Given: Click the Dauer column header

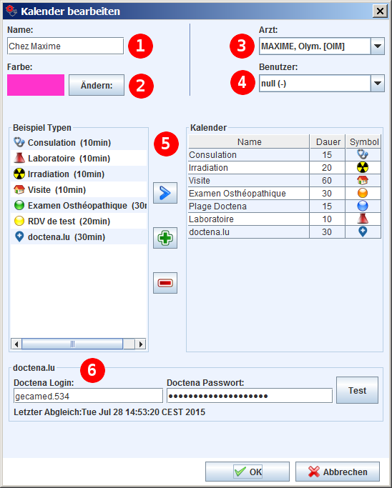Looking at the screenshot, I should (x=328, y=142).
